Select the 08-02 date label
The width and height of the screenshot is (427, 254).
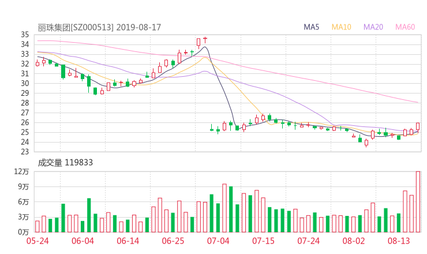[354, 241]
